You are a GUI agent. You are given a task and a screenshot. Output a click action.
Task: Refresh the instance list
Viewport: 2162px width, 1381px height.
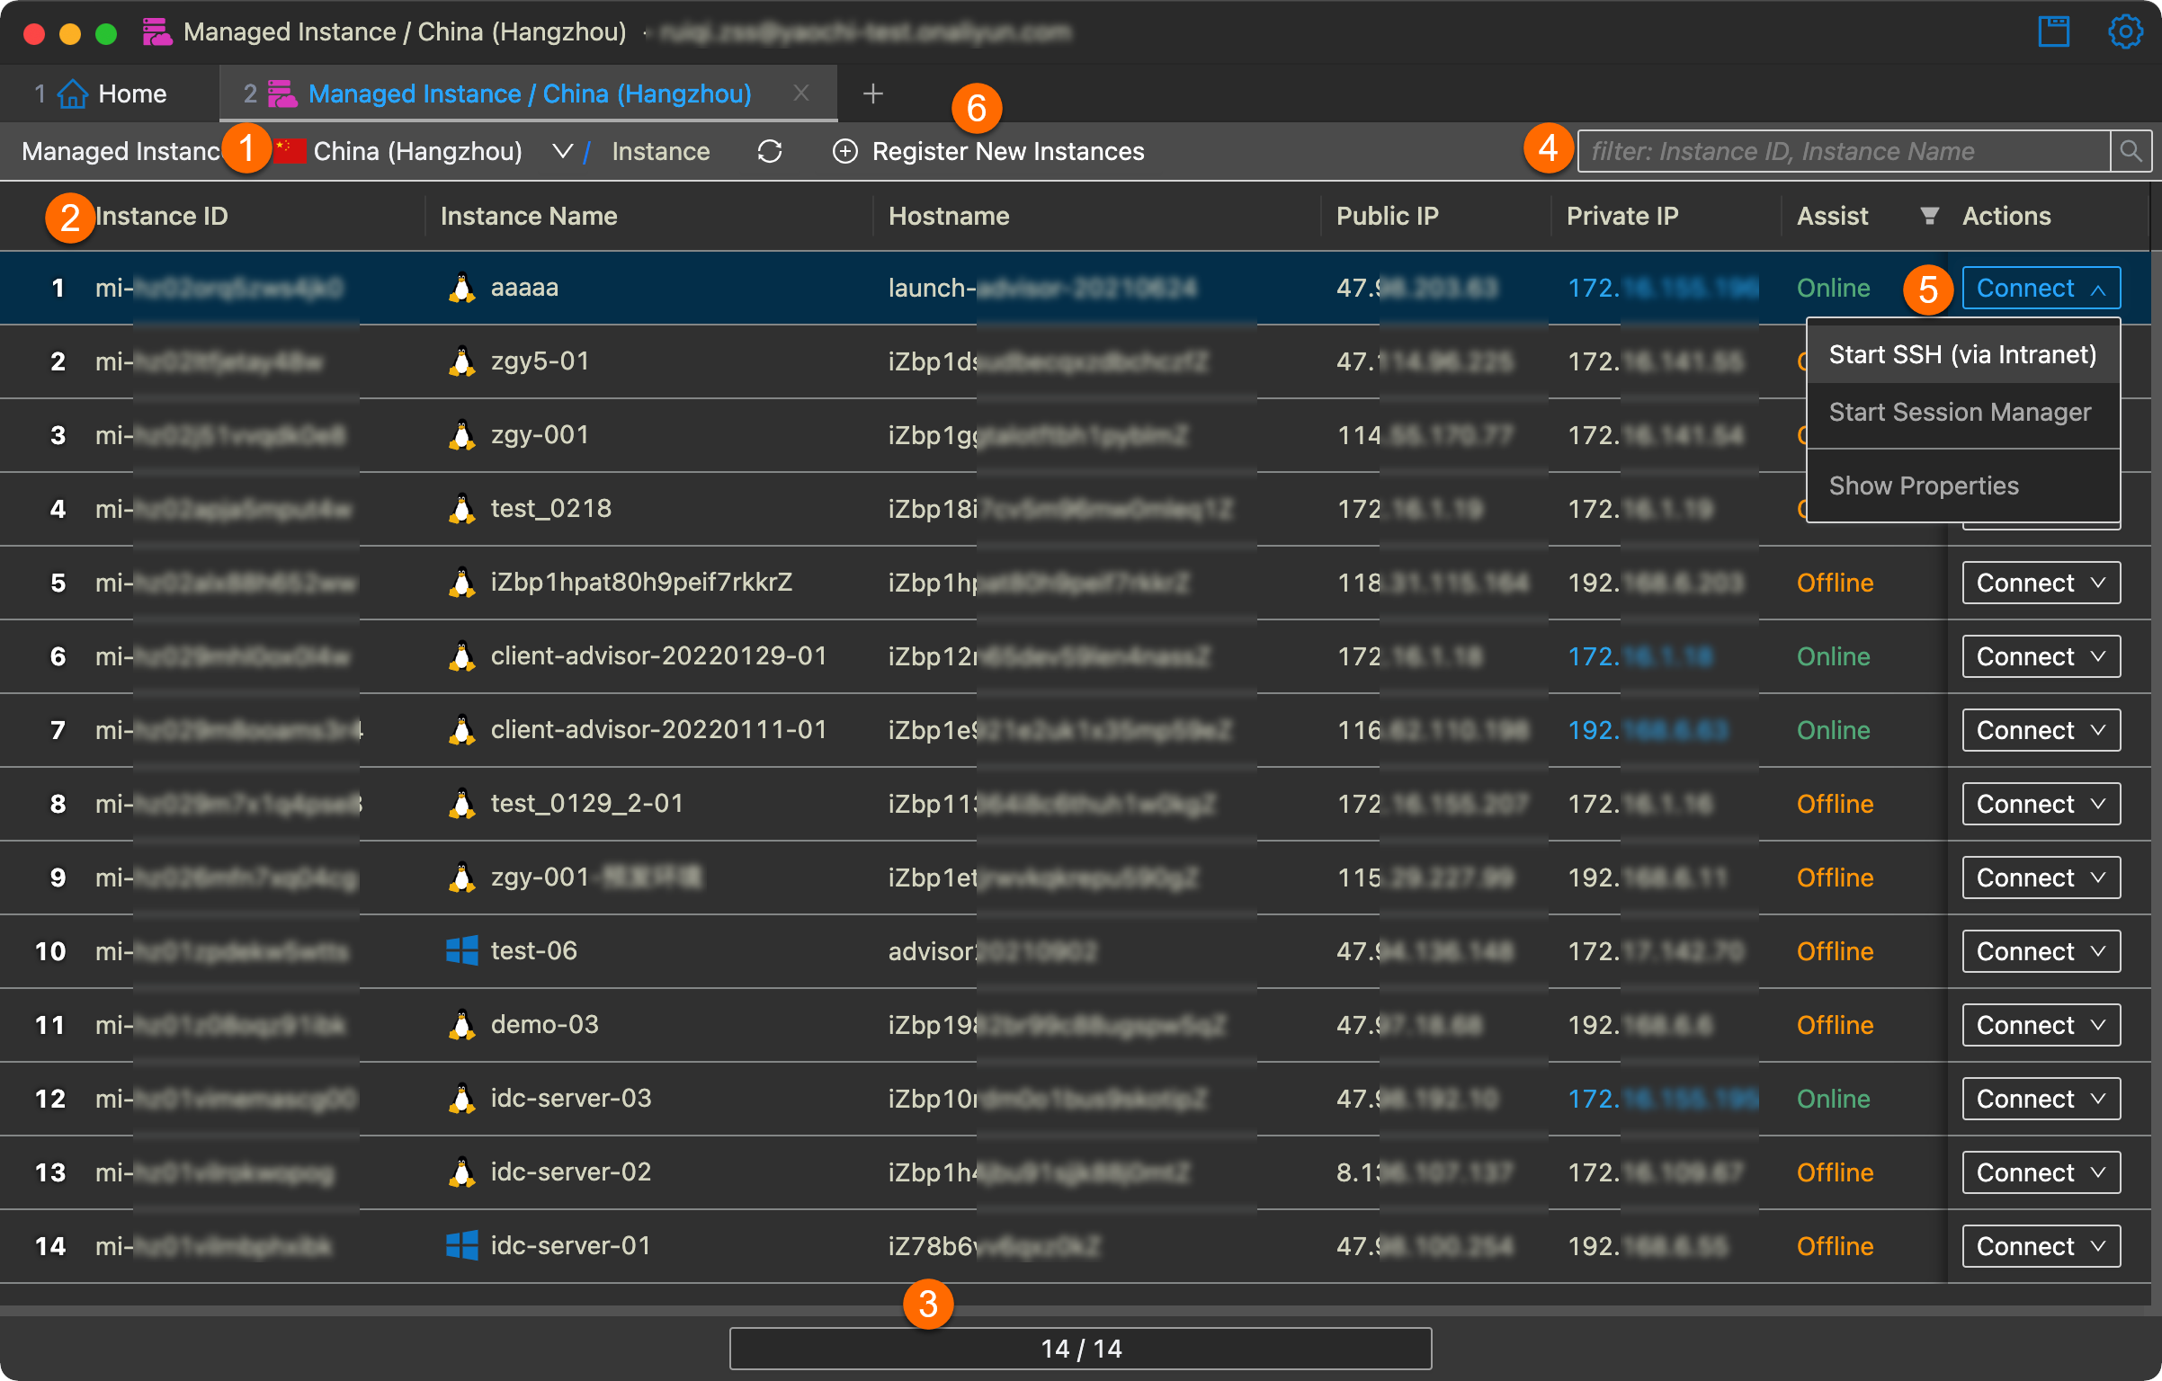(770, 151)
